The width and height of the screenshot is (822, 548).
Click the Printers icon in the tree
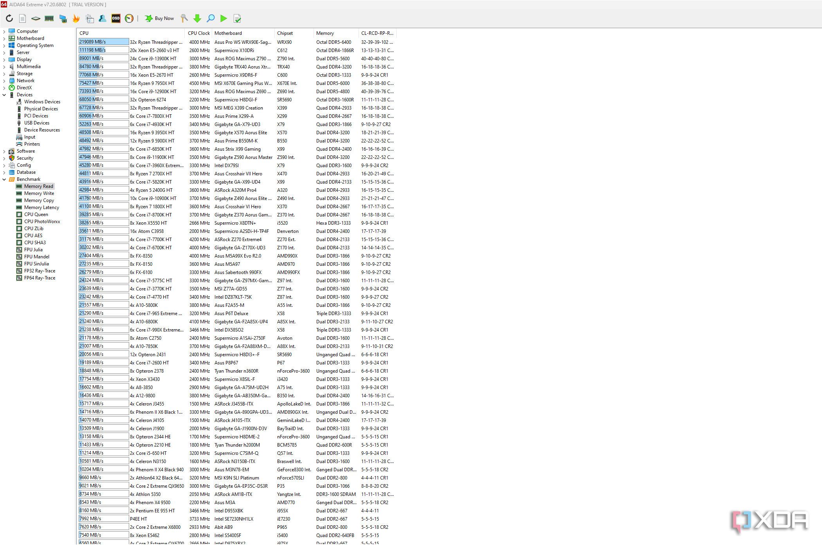coord(19,144)
